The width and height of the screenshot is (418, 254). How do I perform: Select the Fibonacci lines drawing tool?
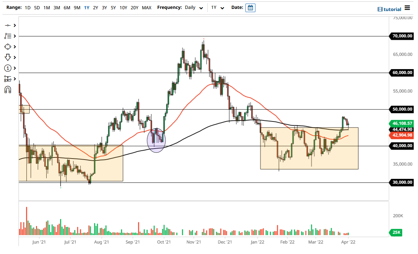coord(8,36)
